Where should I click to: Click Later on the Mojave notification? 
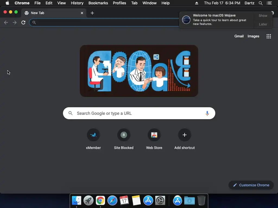[263, 24]
